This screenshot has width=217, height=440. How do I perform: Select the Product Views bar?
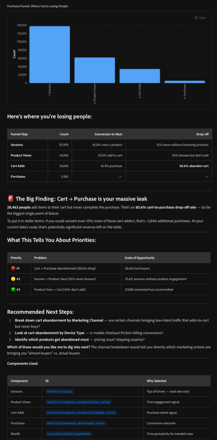pyautogui.click(x=95, y=70)
